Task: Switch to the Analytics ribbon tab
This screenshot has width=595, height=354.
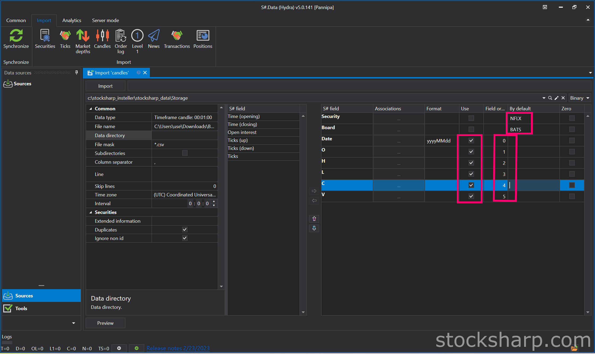Action: (x=72, y=20)
